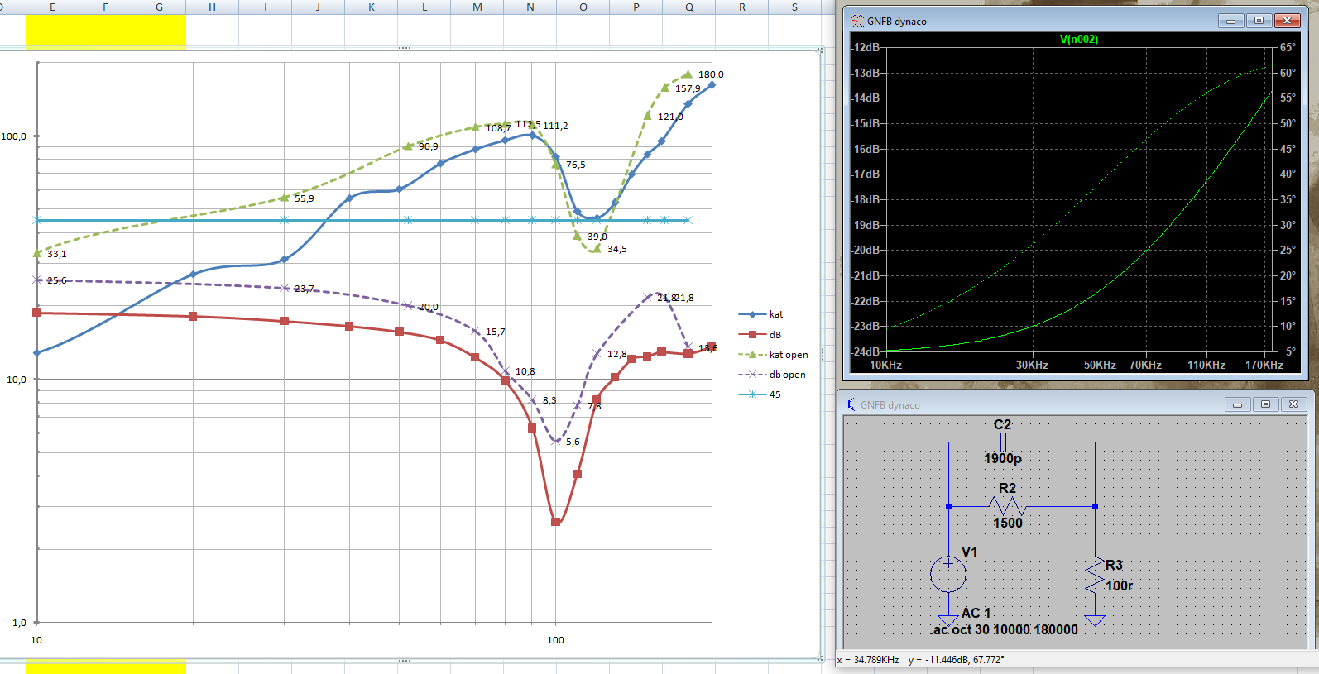This screenshot has width=1319, height=674.
Task: Close the schematic window
Action: (1293, 404)
